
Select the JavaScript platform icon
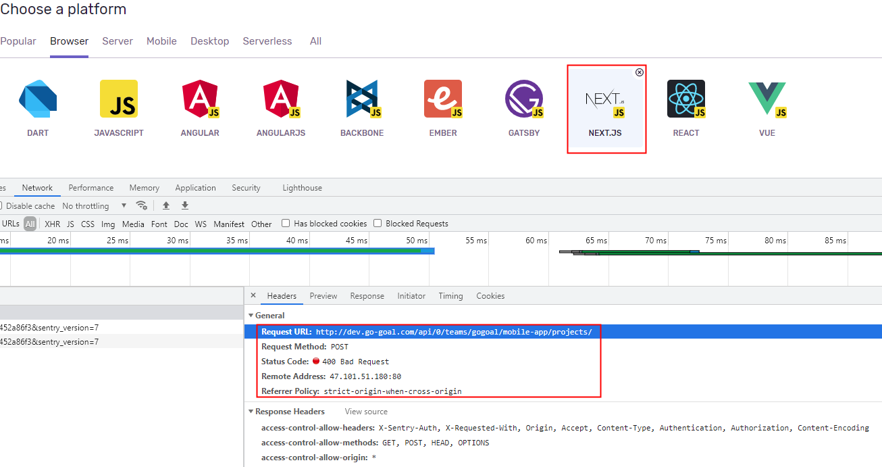pos(119,99)
